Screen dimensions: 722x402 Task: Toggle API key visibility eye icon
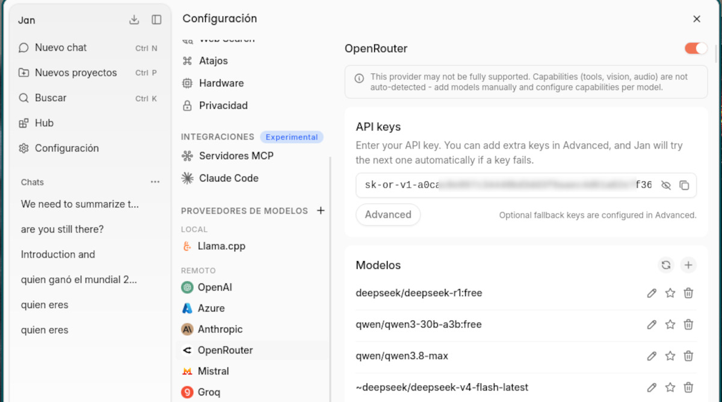pyautogui.click(x=665, y=185)
